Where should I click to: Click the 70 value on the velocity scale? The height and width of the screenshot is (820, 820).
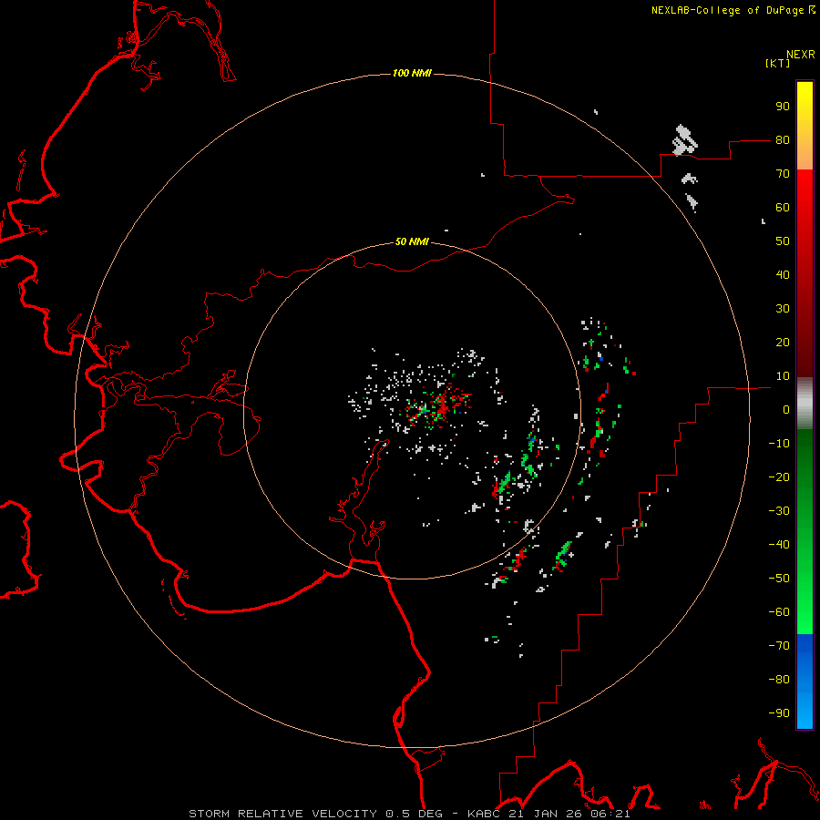(x=783, y=174)
